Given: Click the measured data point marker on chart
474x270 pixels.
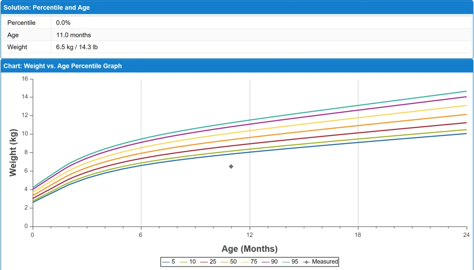Looking at the screenshot, I should coord(231,167).
